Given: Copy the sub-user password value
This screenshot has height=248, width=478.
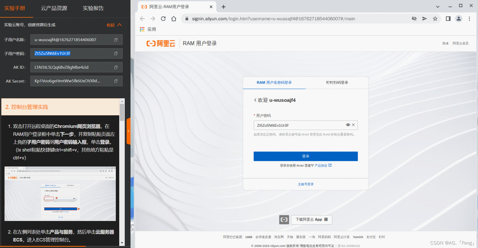Looking at the screenshot, I should tap(116, 53).
